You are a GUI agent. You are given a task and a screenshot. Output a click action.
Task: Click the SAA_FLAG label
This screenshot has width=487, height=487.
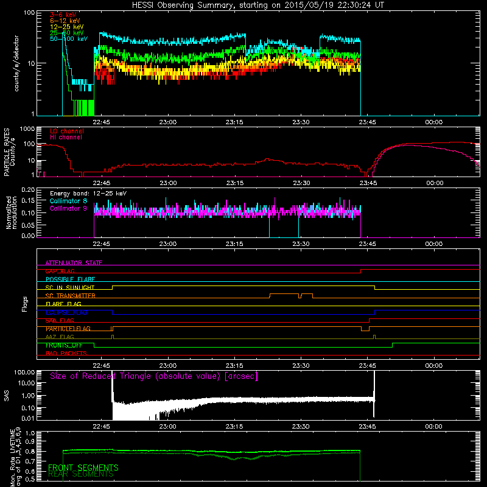click(60, 321)
